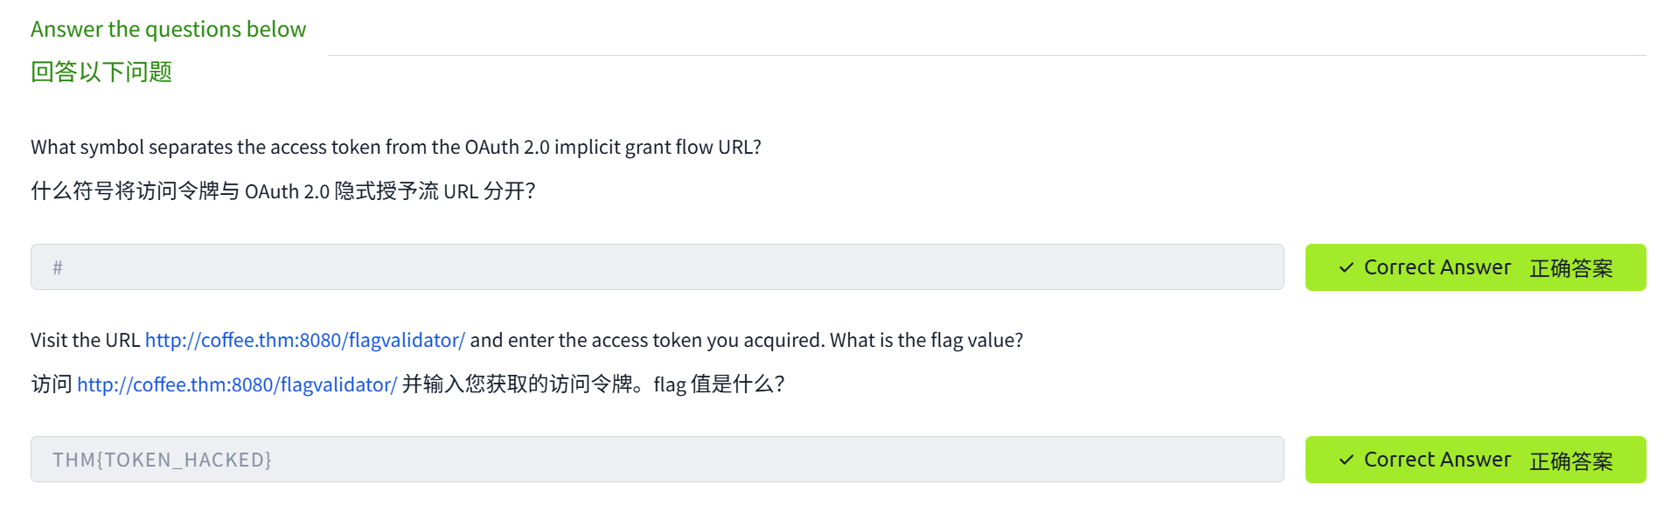
Task: Click the 正确答案 label on the second button
Action: [1570, 460]
